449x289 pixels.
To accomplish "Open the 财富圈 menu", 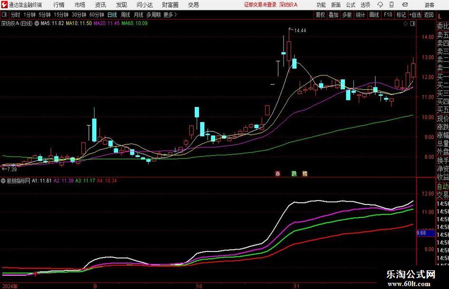I will (170, 5).
